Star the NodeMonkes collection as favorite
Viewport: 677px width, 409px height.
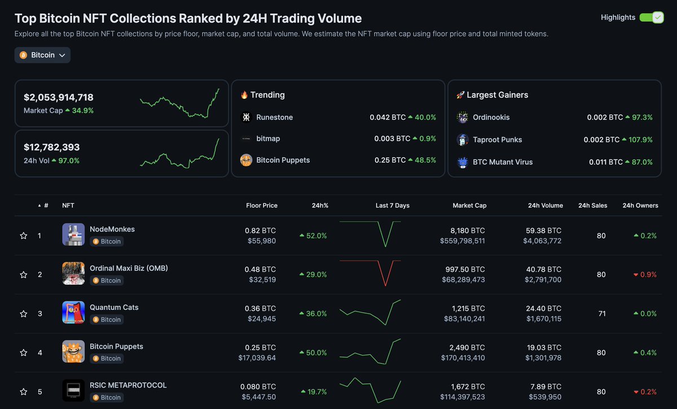(x=23, y=235)
